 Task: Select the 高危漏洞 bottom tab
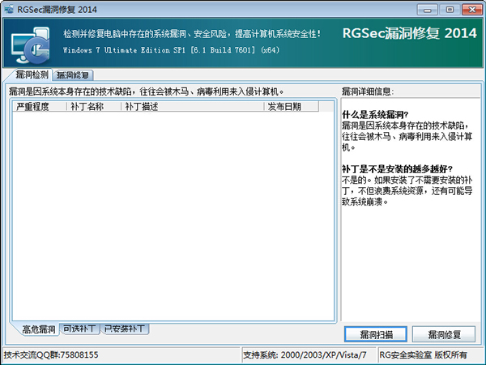click(x=39, y=329)
